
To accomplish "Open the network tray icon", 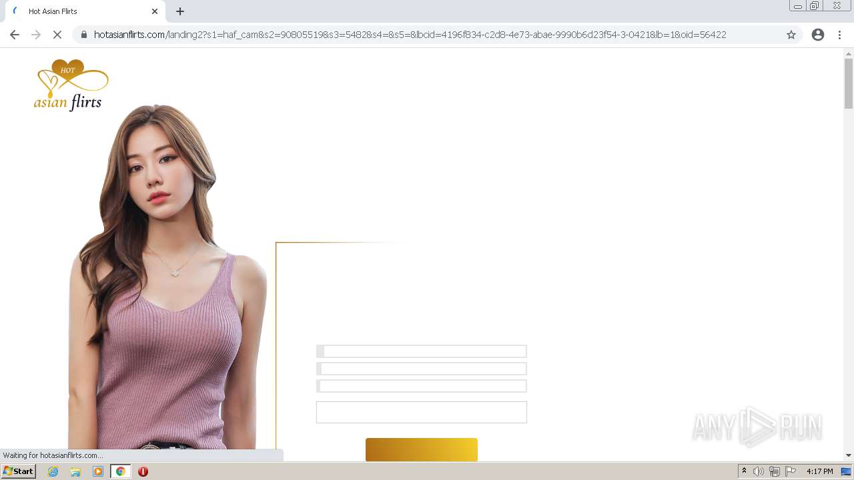I will coord(775,471).
